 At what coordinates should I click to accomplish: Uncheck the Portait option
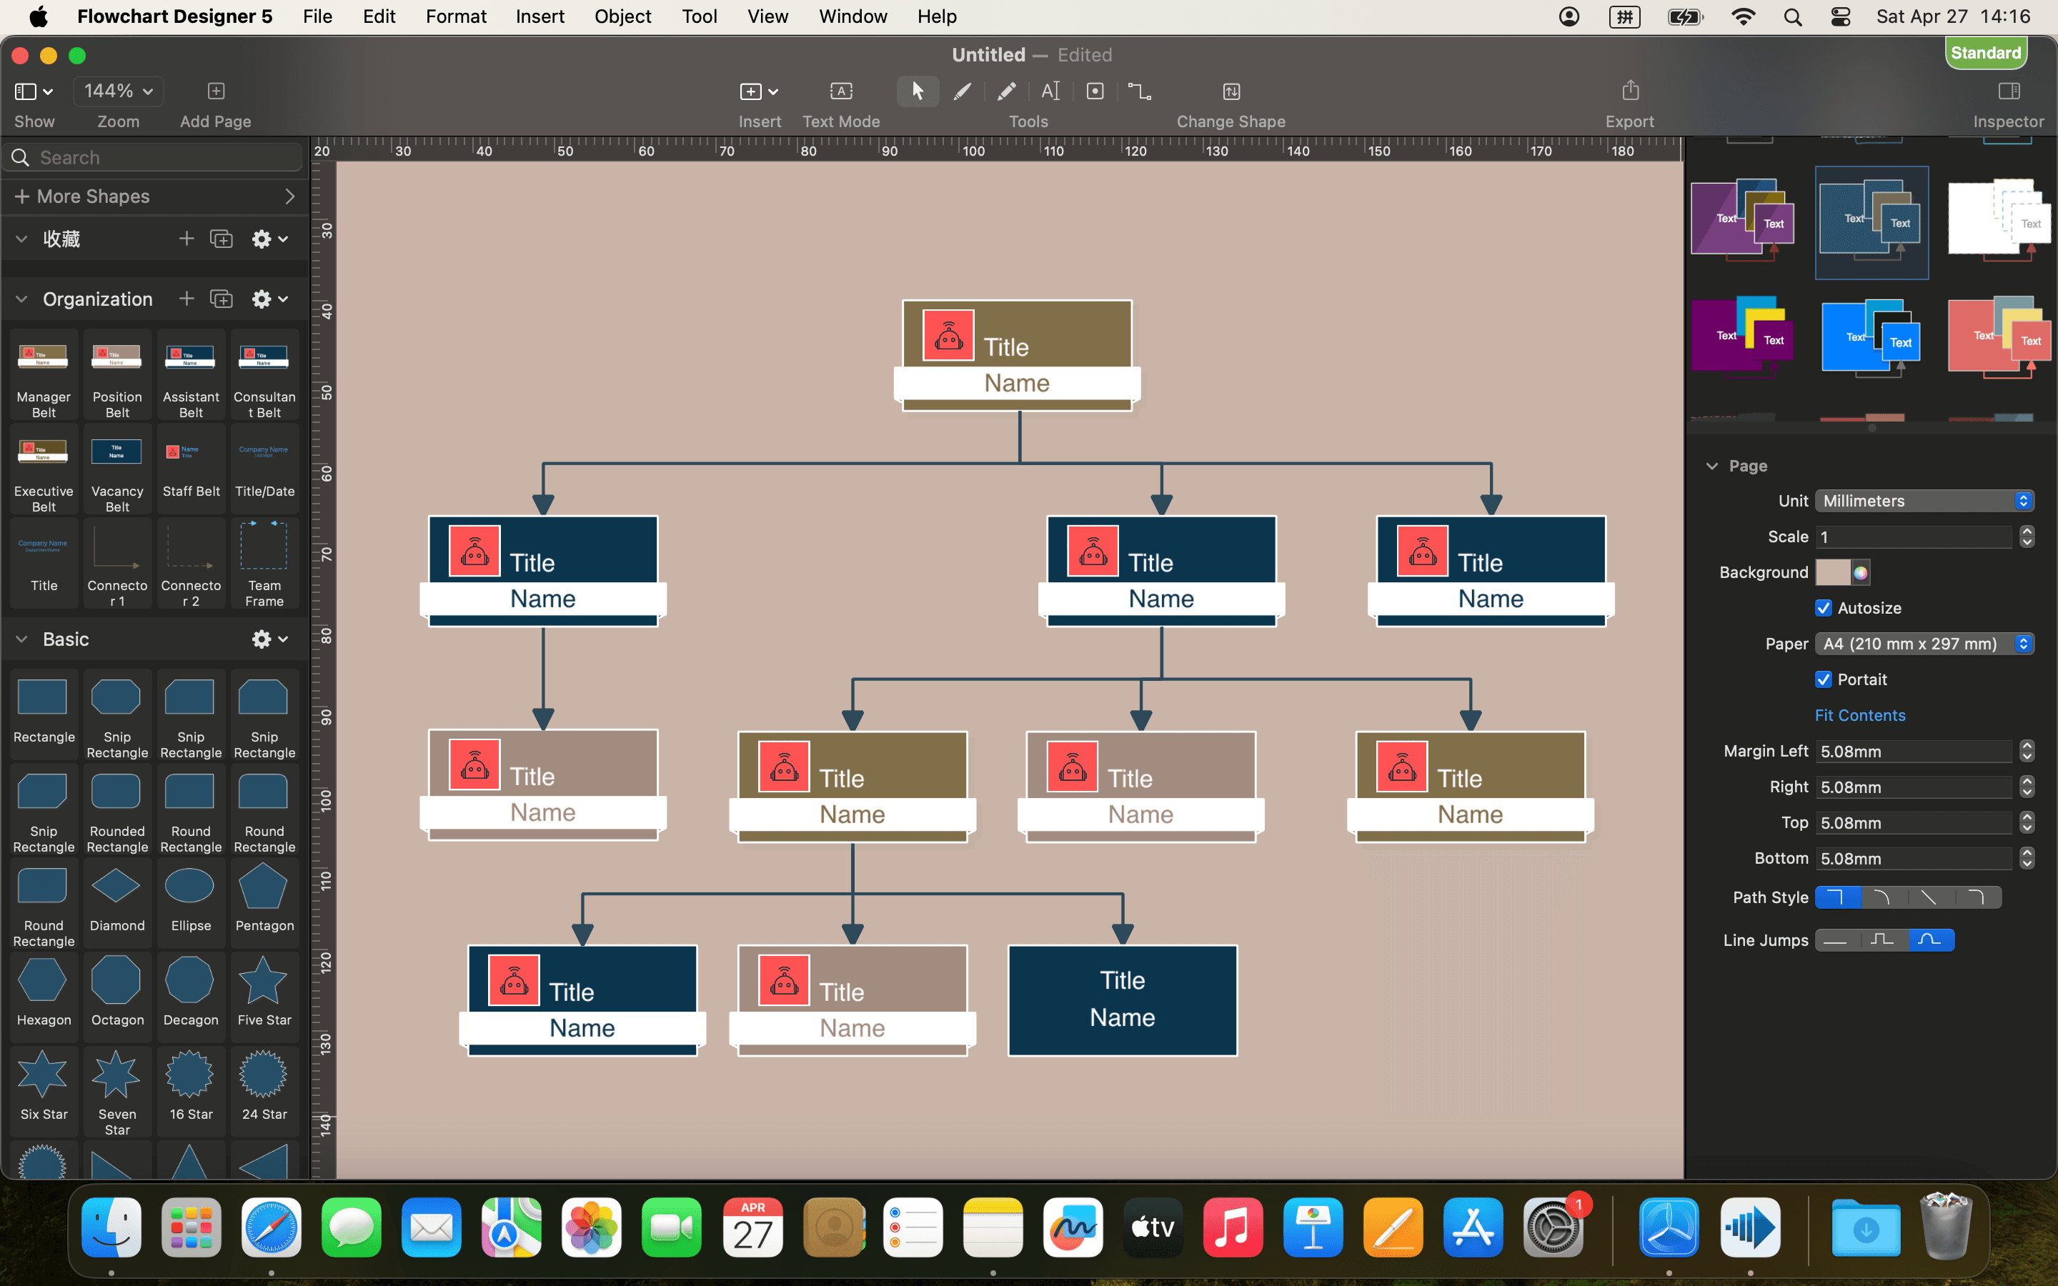coord(1824,679)
